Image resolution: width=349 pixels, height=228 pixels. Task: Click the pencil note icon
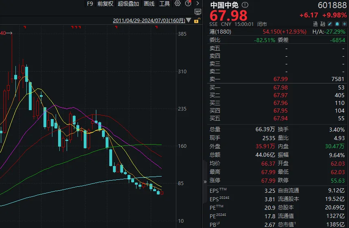tap(330, 24)
